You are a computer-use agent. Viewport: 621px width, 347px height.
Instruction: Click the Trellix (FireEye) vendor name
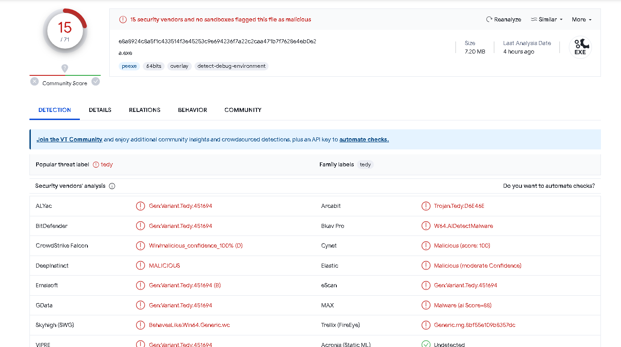(340, 325)
